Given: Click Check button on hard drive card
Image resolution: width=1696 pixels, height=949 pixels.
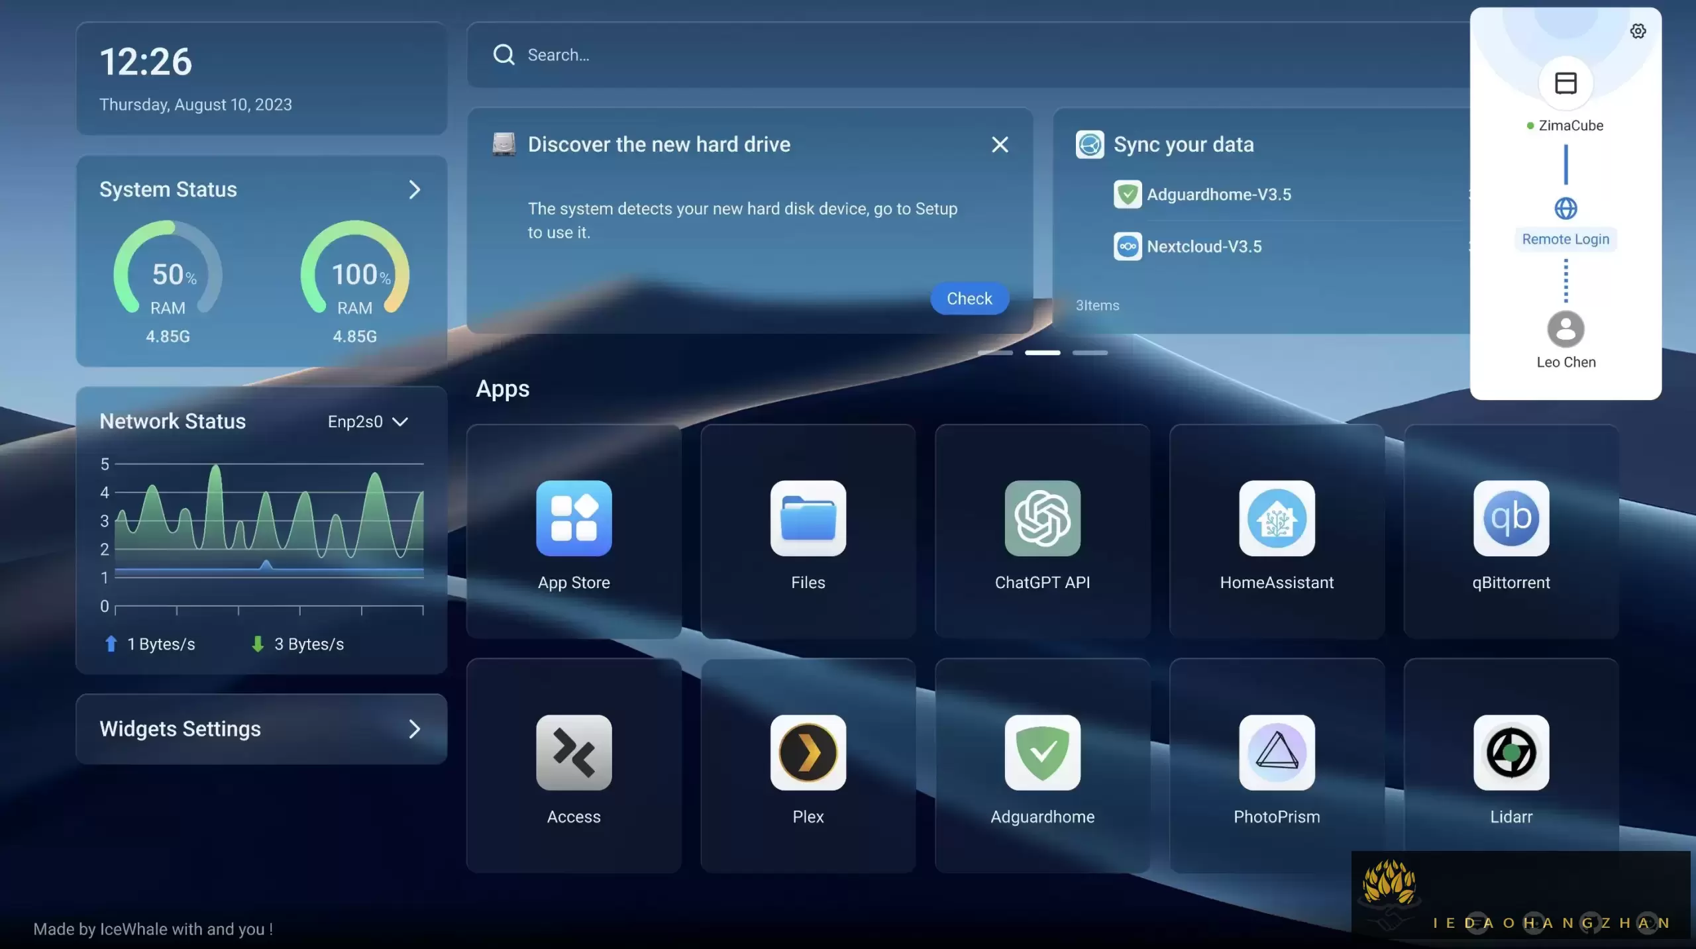Looking at the screenshot, I should [x=969, y=299].
